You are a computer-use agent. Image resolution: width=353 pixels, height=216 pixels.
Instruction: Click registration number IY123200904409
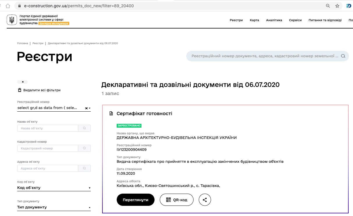click(x=132, y=150)
